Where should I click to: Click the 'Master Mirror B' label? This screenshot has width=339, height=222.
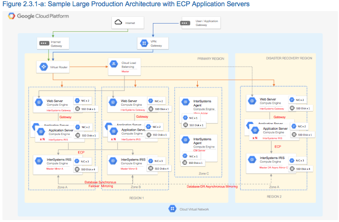[x=129, y=169]
